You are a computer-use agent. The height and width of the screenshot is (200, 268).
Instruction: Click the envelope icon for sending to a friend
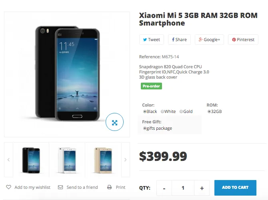tap(60, 187)
